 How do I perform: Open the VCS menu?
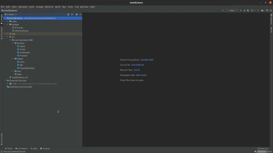[77, 7]
